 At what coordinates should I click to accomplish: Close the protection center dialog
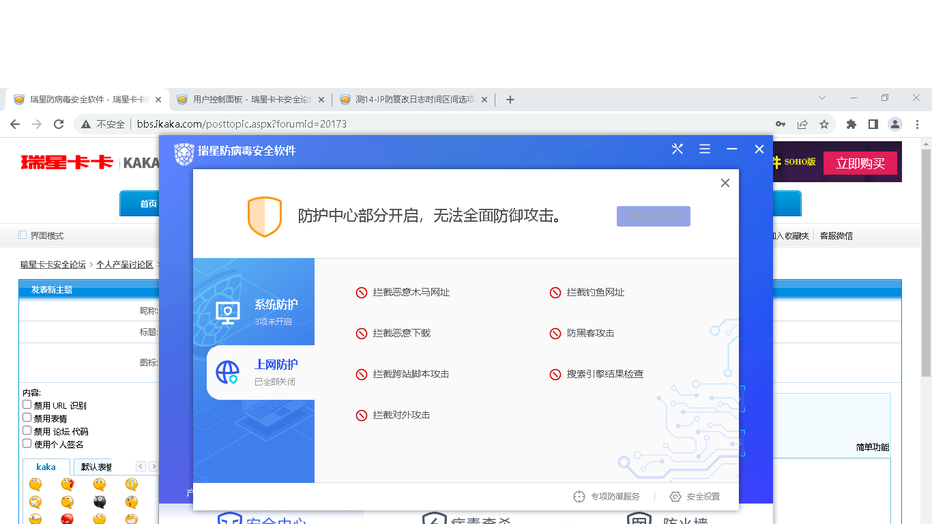point(725,183)
